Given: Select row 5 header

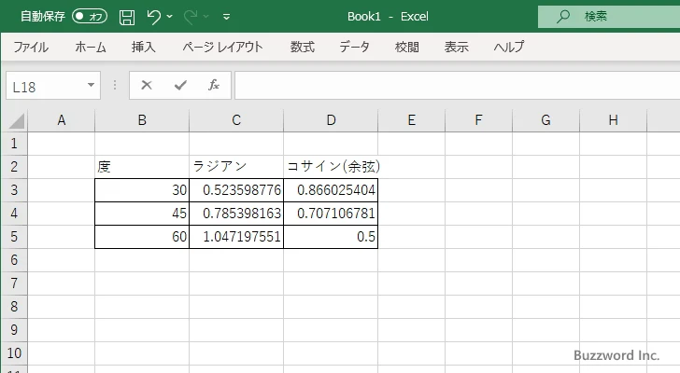Looking at the screenshot, I should 14,237.
